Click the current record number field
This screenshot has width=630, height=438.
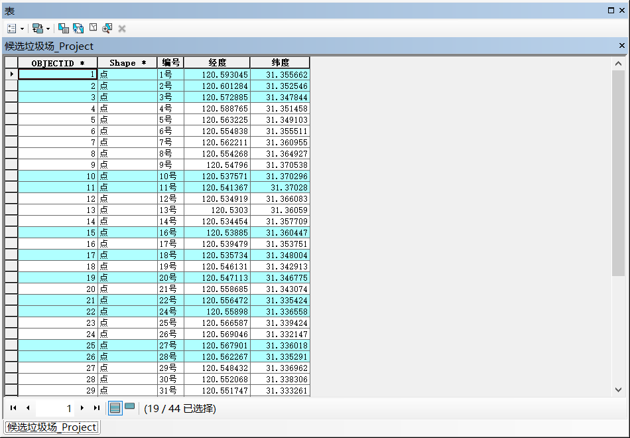point(54,408)
